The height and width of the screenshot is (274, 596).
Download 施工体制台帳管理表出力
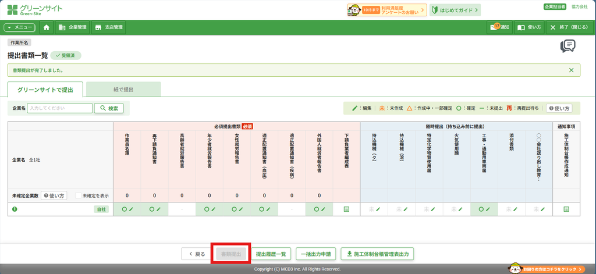(x=377, y=254)
